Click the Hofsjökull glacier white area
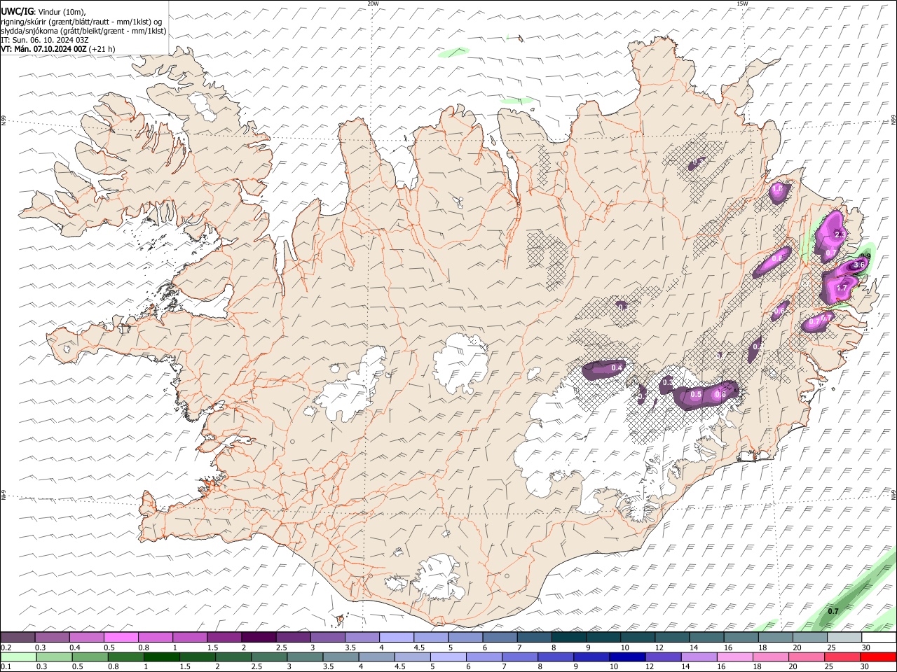 (x=461, y=363)
